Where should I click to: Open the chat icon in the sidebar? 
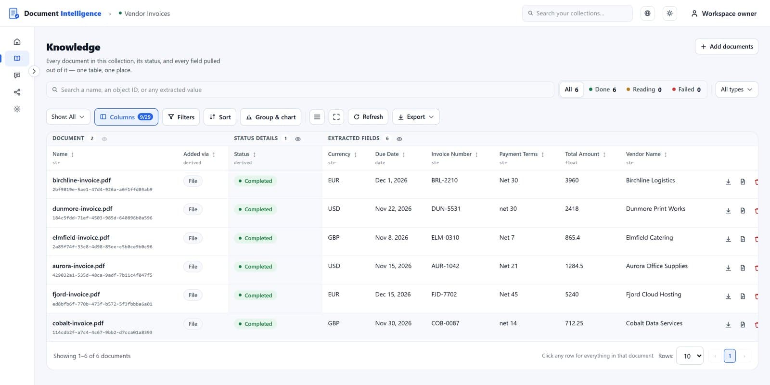coord(17,76)
